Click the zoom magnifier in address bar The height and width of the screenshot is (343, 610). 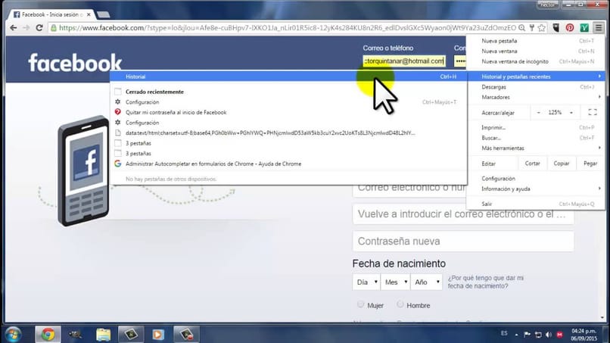(522, 28)
